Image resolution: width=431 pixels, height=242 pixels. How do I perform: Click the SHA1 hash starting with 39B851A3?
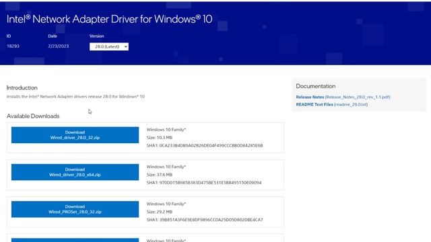click(x=205, y=220)
